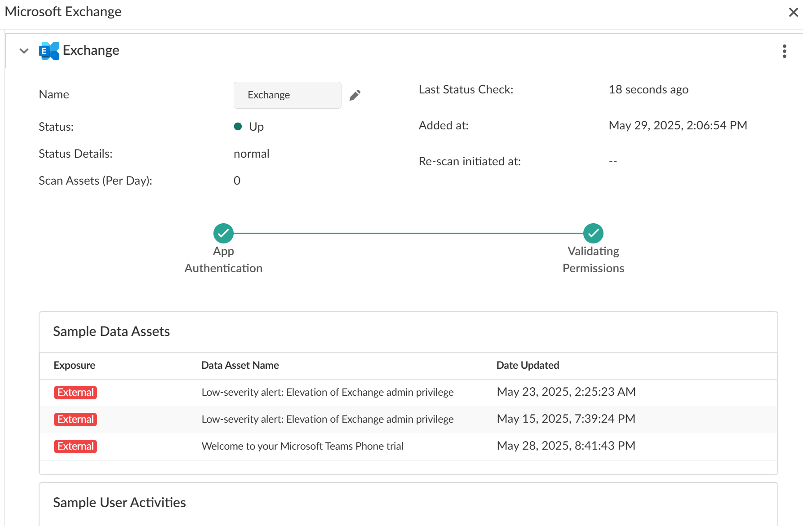Viewport: 803px width, 526px height.
Task: Open the May 15 Elevation alert asset
Action: 327,419
